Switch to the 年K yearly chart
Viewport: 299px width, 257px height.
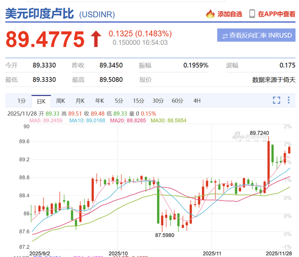pyautogui.click(x=100, y=100)
